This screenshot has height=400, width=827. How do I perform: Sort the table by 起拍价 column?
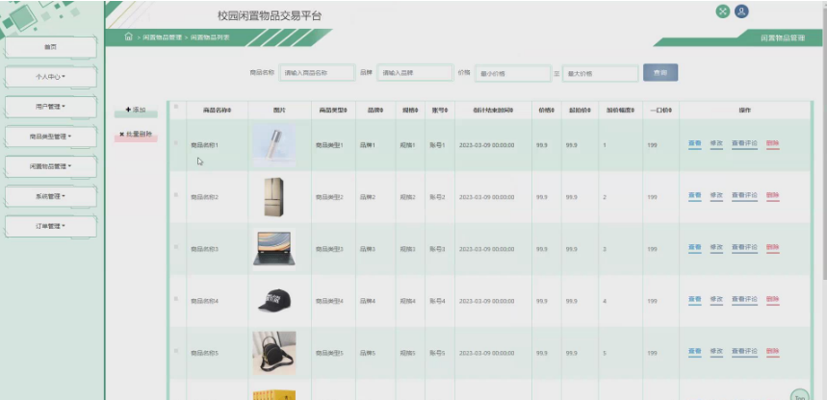[x=580, y=111]
